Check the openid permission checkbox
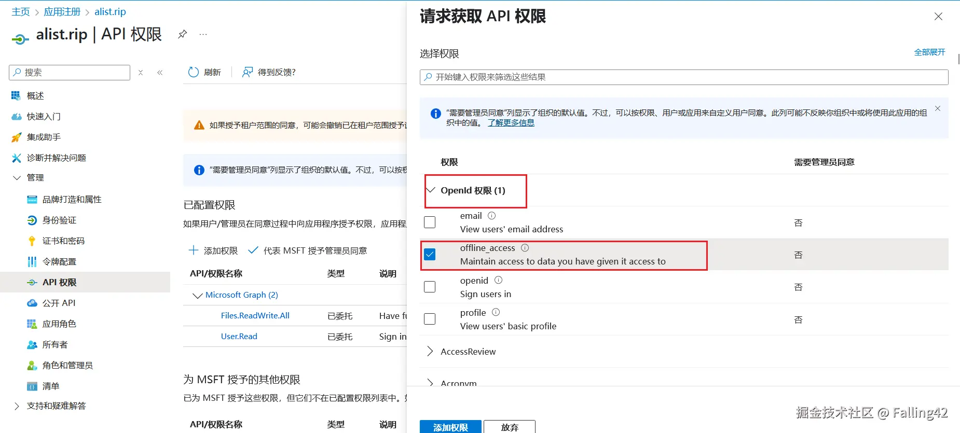The image size is (960, 433). (430, 286)
